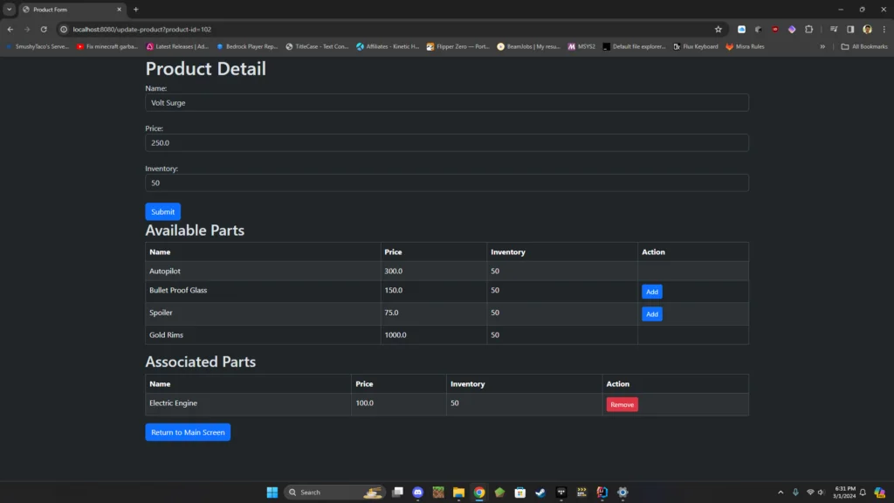894x503 pixels.
Task: Open Steam from the taskbar
Action: [x=540, y=493]
